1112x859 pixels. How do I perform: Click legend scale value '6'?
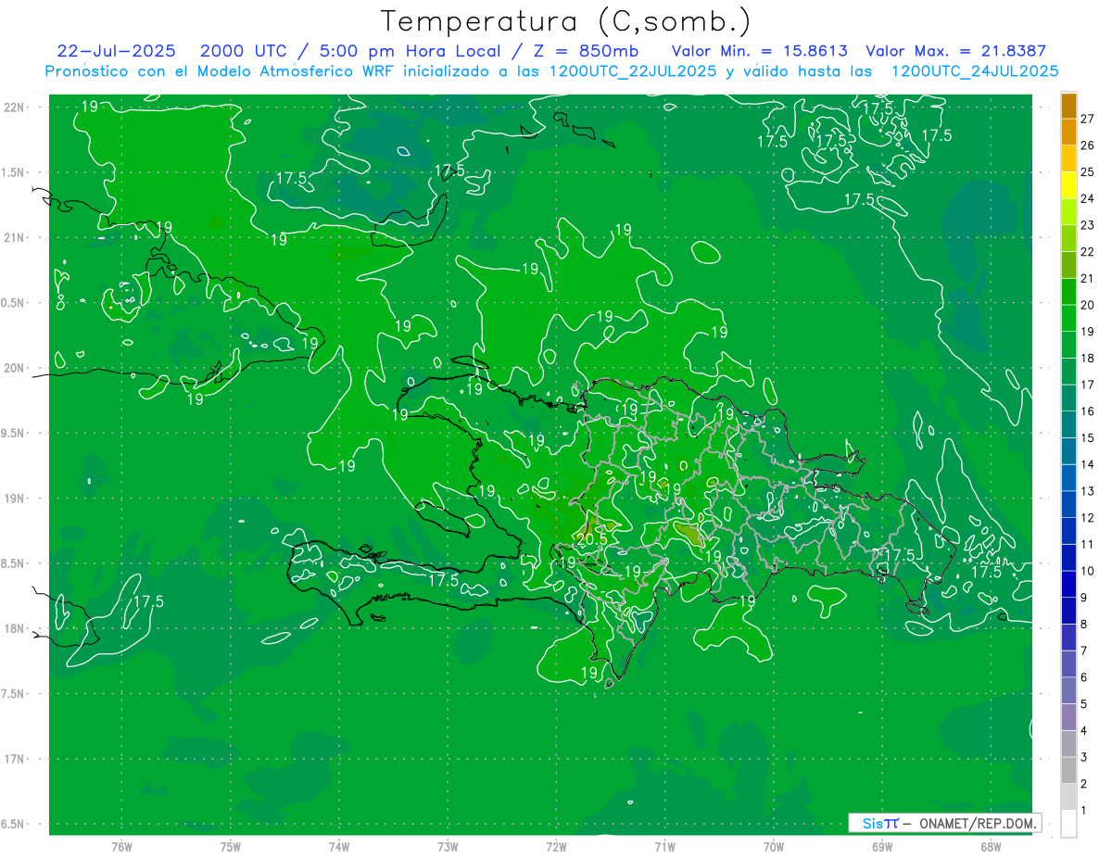(1084, 677)
